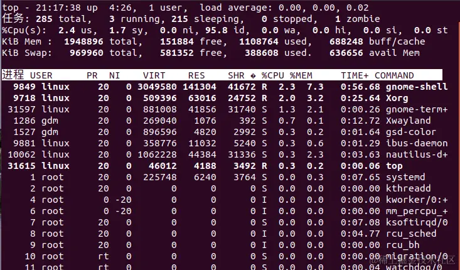Click the %CPU column header
This screenshot has width=460, height=270.
click(x=273, y=75)
